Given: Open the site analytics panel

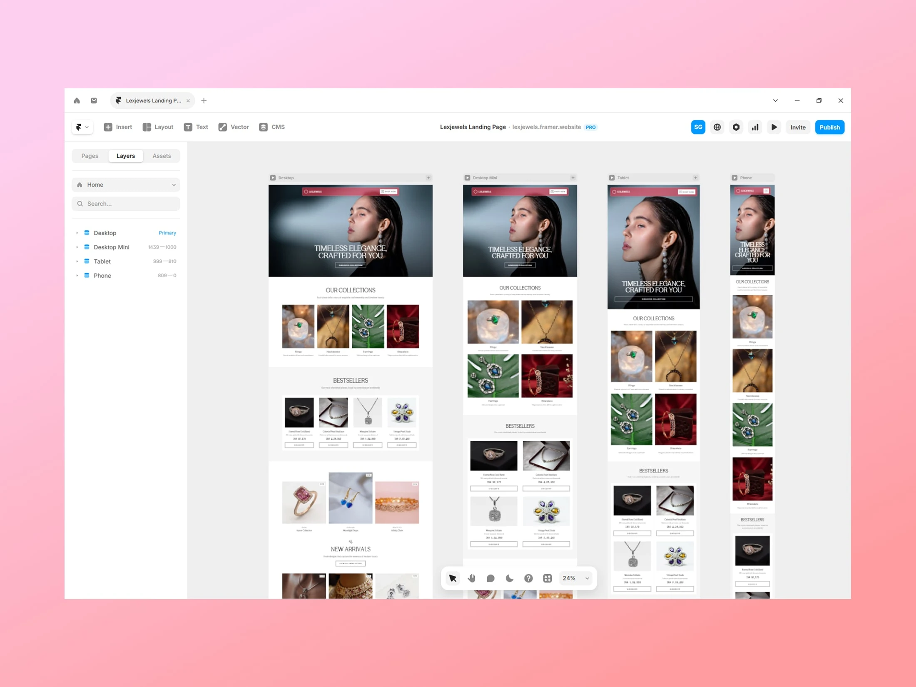Looking at the screenshot, I should click(755, 127).
